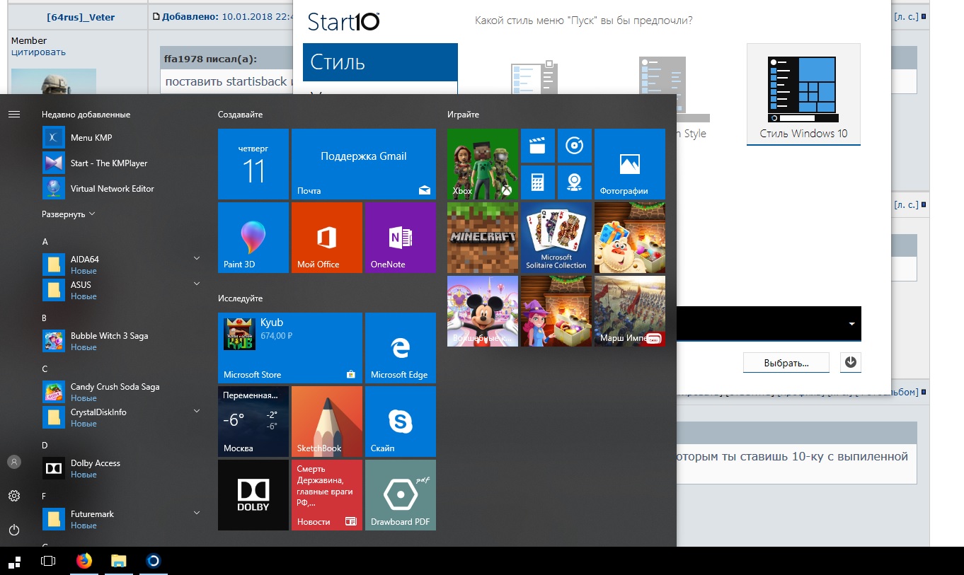Click the Выбрать... button in Start10
This screenshot has height=575, width=964.
(x=786, y=363)
